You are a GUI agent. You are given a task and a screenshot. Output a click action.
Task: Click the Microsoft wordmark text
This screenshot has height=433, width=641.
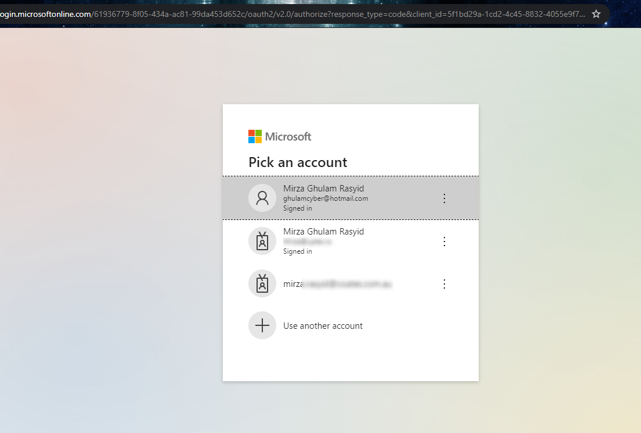click(288, 137)
